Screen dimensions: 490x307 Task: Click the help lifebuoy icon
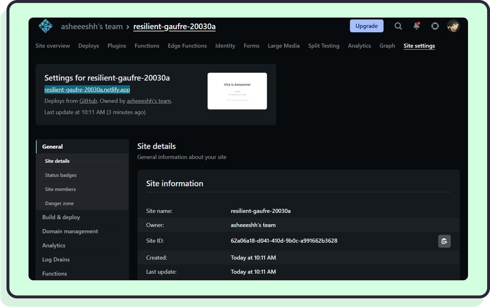tap(435, 26)
